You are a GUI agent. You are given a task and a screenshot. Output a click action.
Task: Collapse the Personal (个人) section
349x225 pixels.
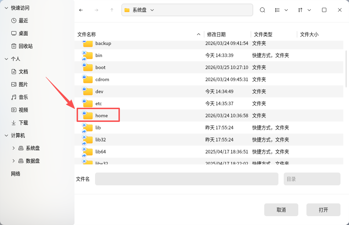[6, 59]
